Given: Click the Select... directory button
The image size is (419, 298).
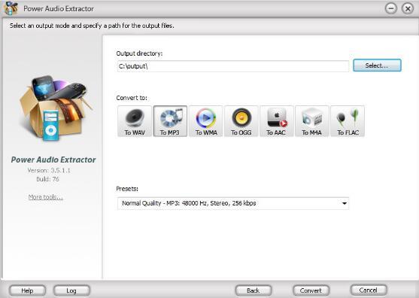Looking at the screenshot, I should click(377, 65).
